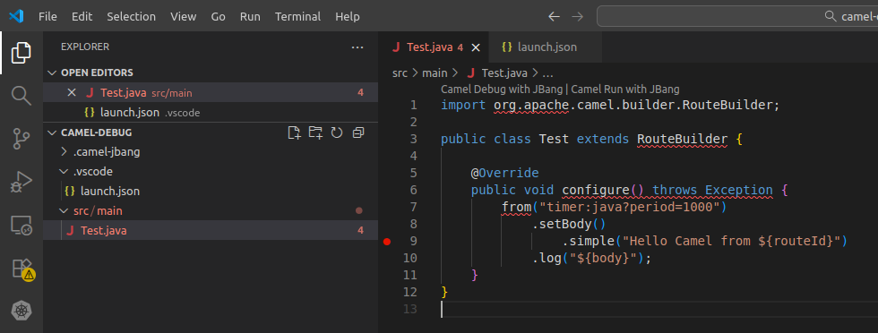878x333 pixels.
Task: Open the Remote Explorer view
Action: coord(22,225)
